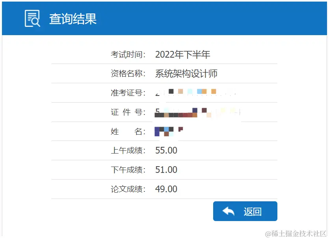Click the blurred ID number value
Image resolution: width=329 pixels, height=240 pixels.
point(198,112)
